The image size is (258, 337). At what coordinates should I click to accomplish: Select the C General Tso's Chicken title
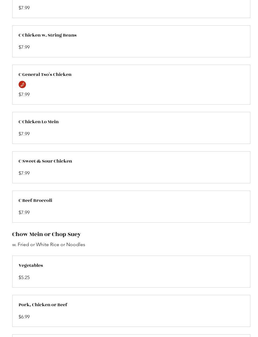pyautogui.click(x=45, y=75)
